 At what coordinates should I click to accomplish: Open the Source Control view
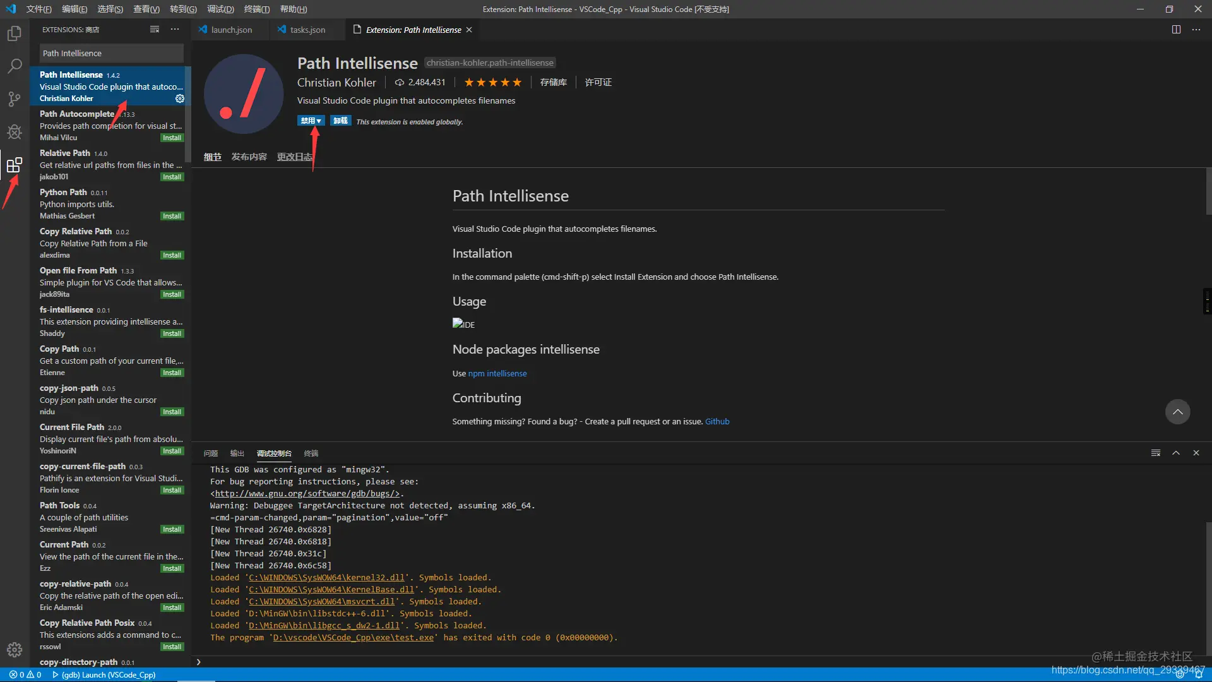point(14,99)
